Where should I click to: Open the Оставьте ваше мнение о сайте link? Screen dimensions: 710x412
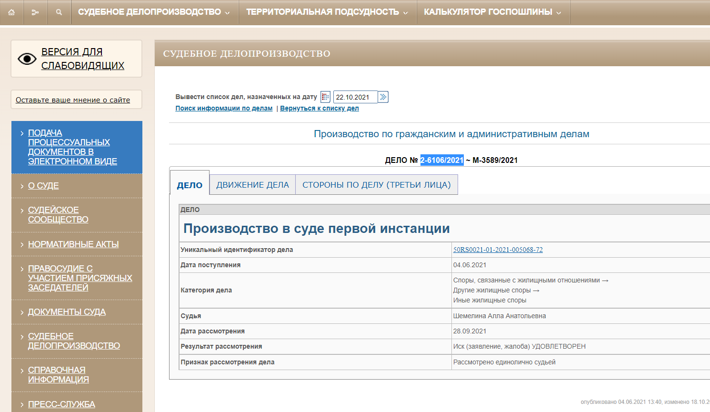73,100
